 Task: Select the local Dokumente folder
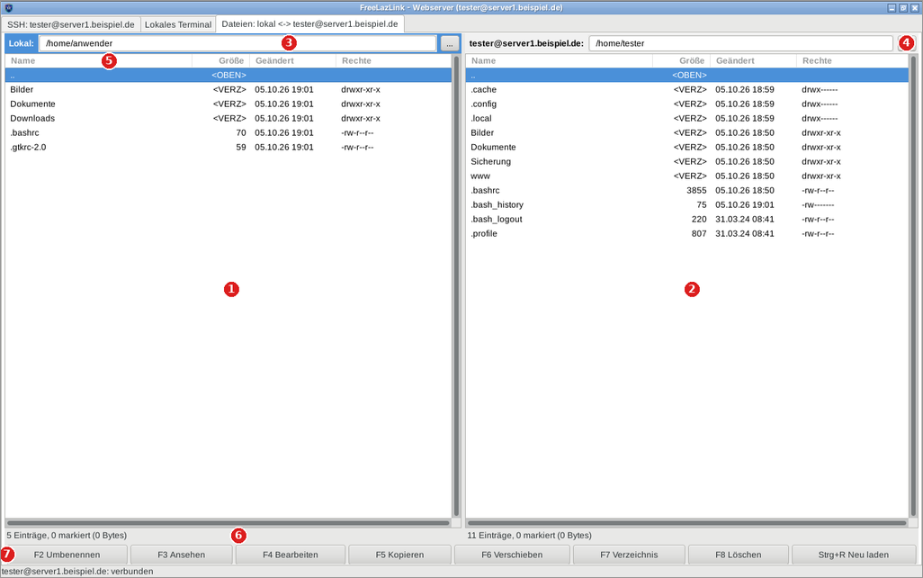[229, 104]
